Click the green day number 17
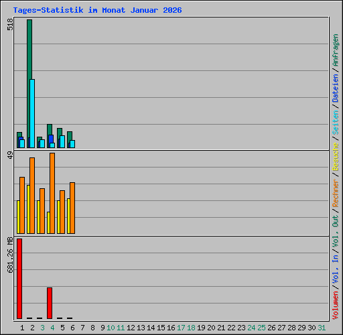 (181, 328)
